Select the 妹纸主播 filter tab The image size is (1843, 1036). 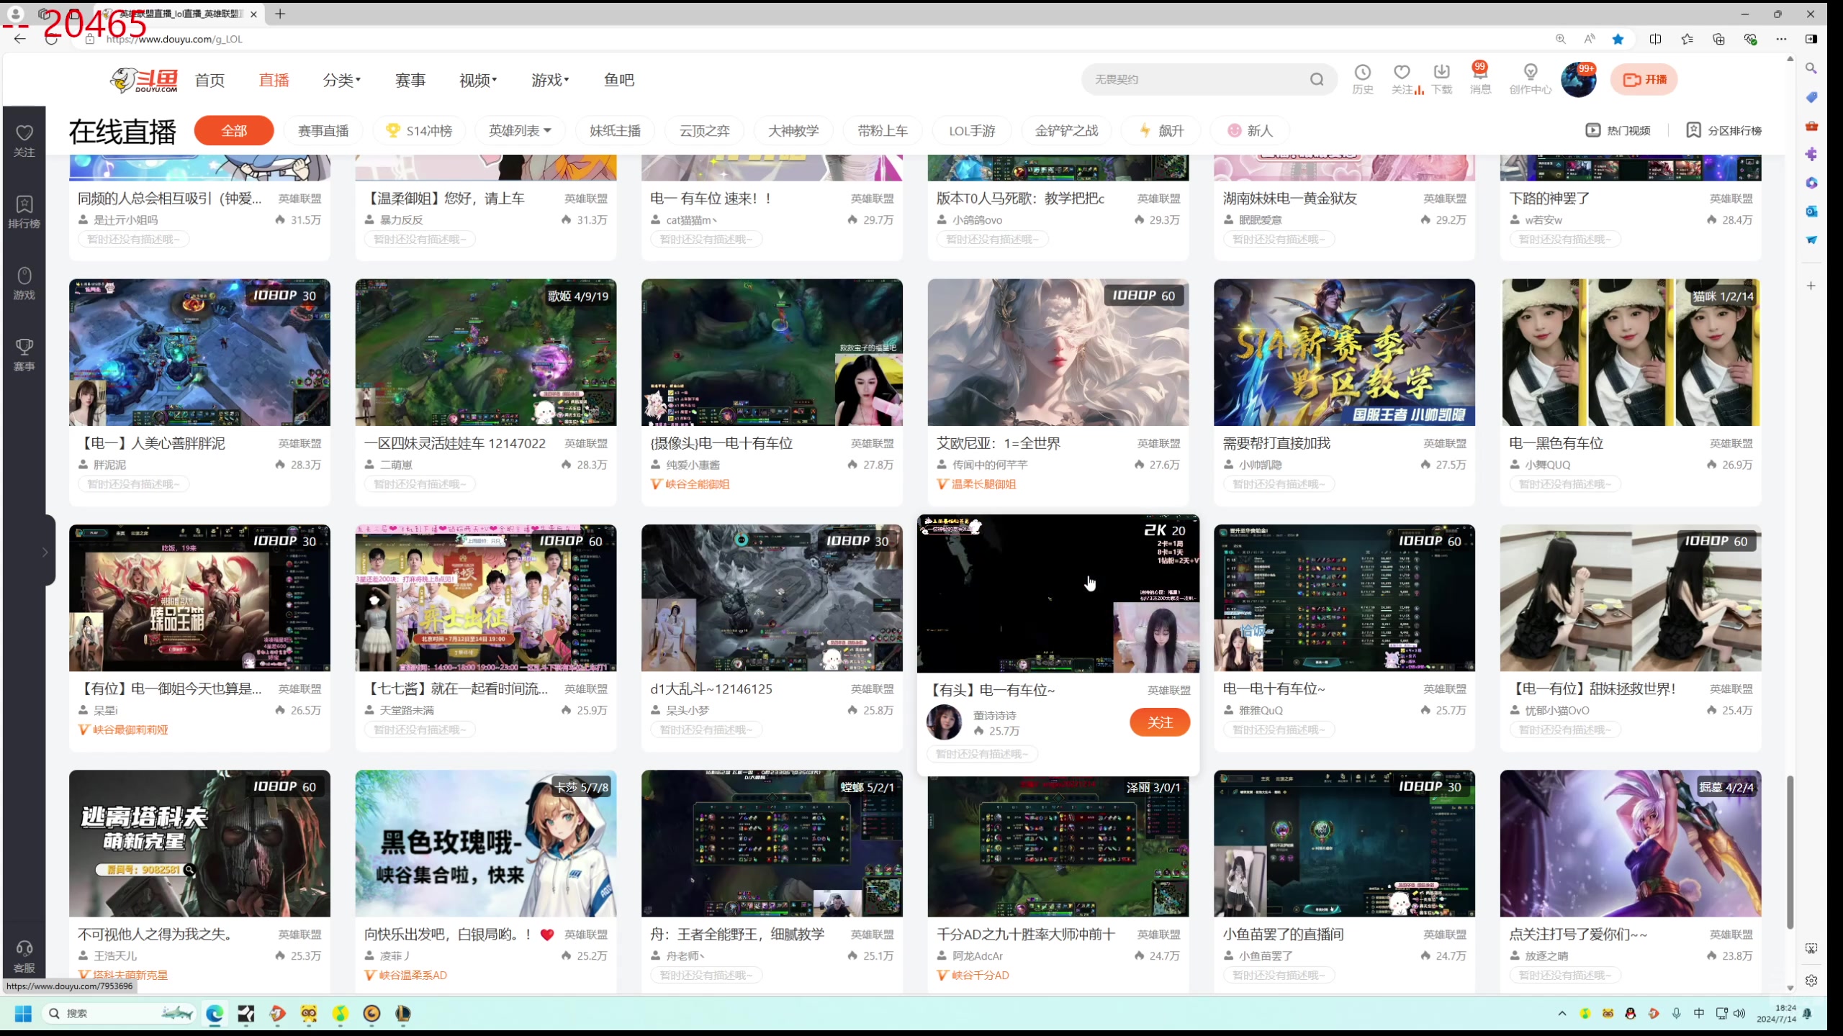615,130
